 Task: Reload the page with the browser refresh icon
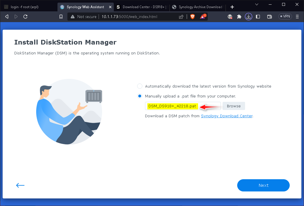tap(25, 17)
